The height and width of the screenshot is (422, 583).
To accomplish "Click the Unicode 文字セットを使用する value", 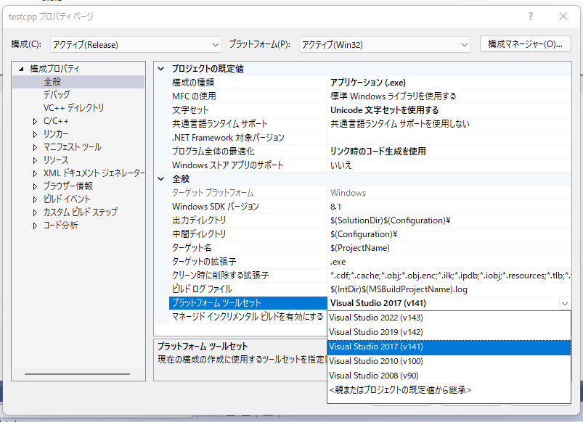I will click(449, 110).
